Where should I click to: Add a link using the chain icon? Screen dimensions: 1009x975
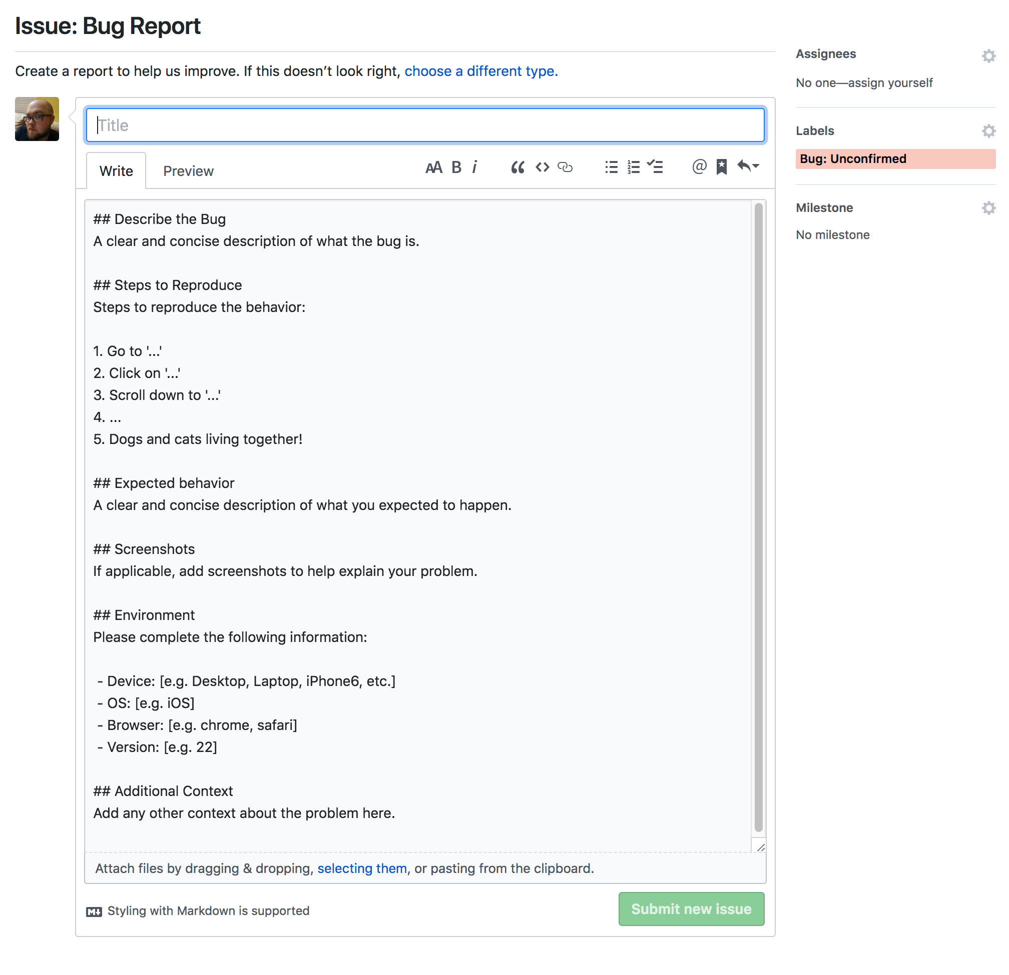pos(565,167)
